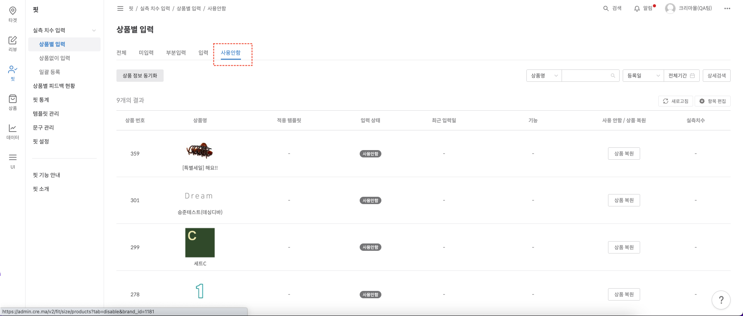Image resolution: width=743 pixels, height=316 pixels.
Task: Open the 데이터 chart icon
Action: coord(13,132)
